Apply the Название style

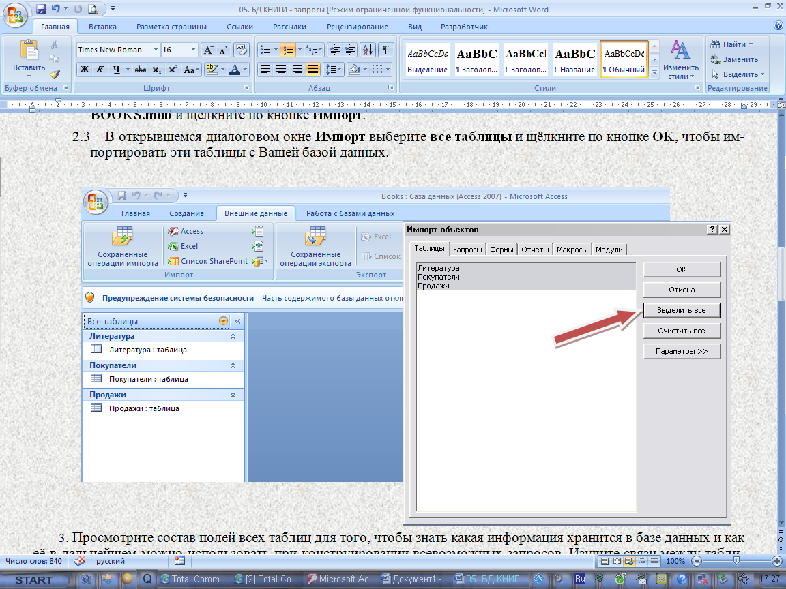pos(575,59)
